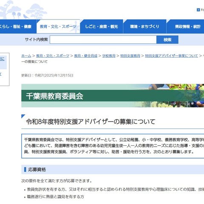The width and height of the screenshot is (204, 204).
Task: Open 特別支援アドバイザー事業について breadcrumb link
Action: pyautogui.click(x=172, y=56)
